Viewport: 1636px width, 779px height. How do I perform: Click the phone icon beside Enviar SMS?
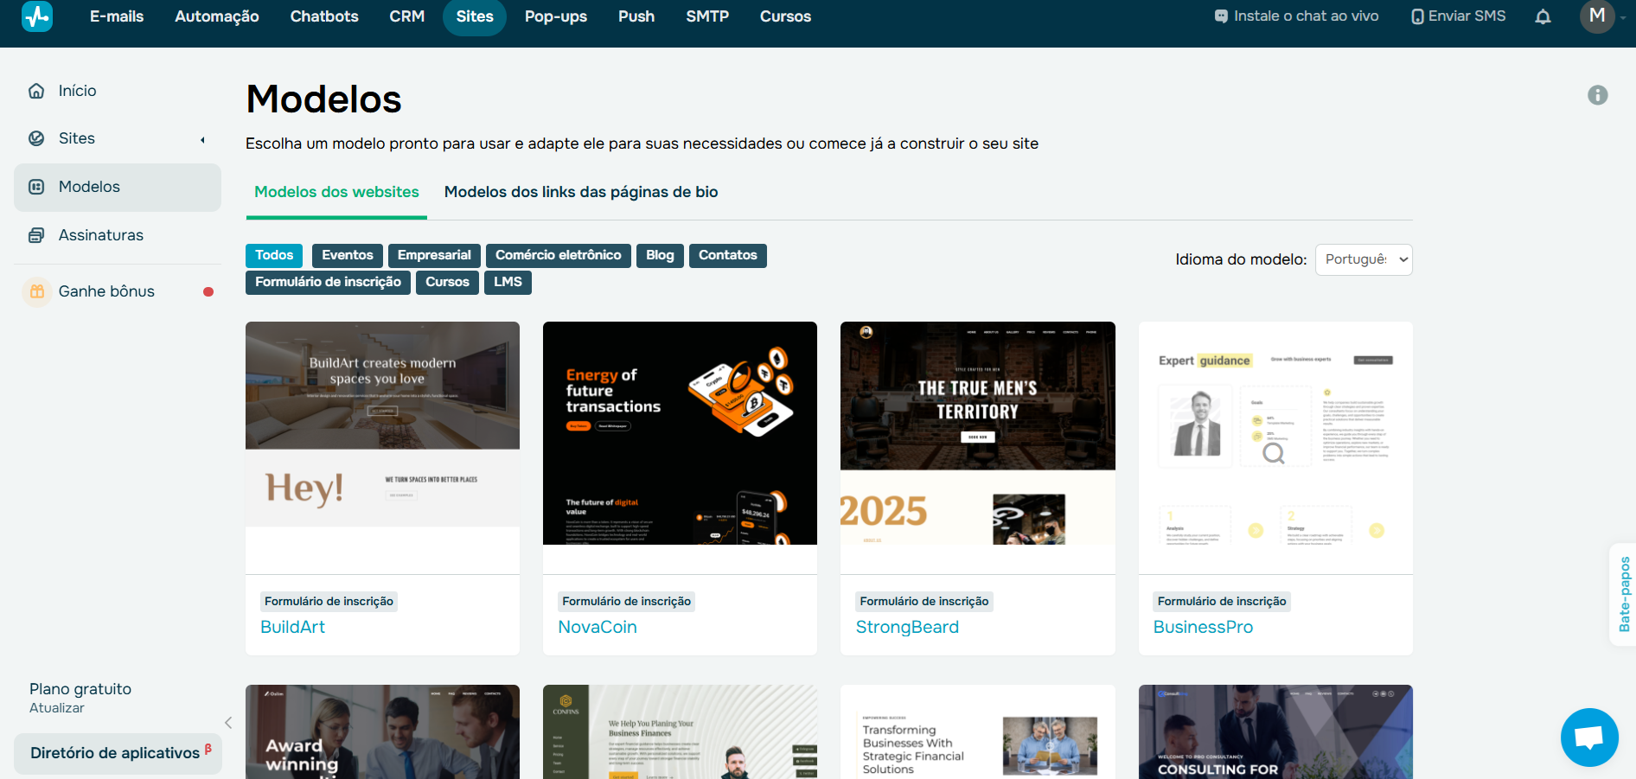(1416, 16)
